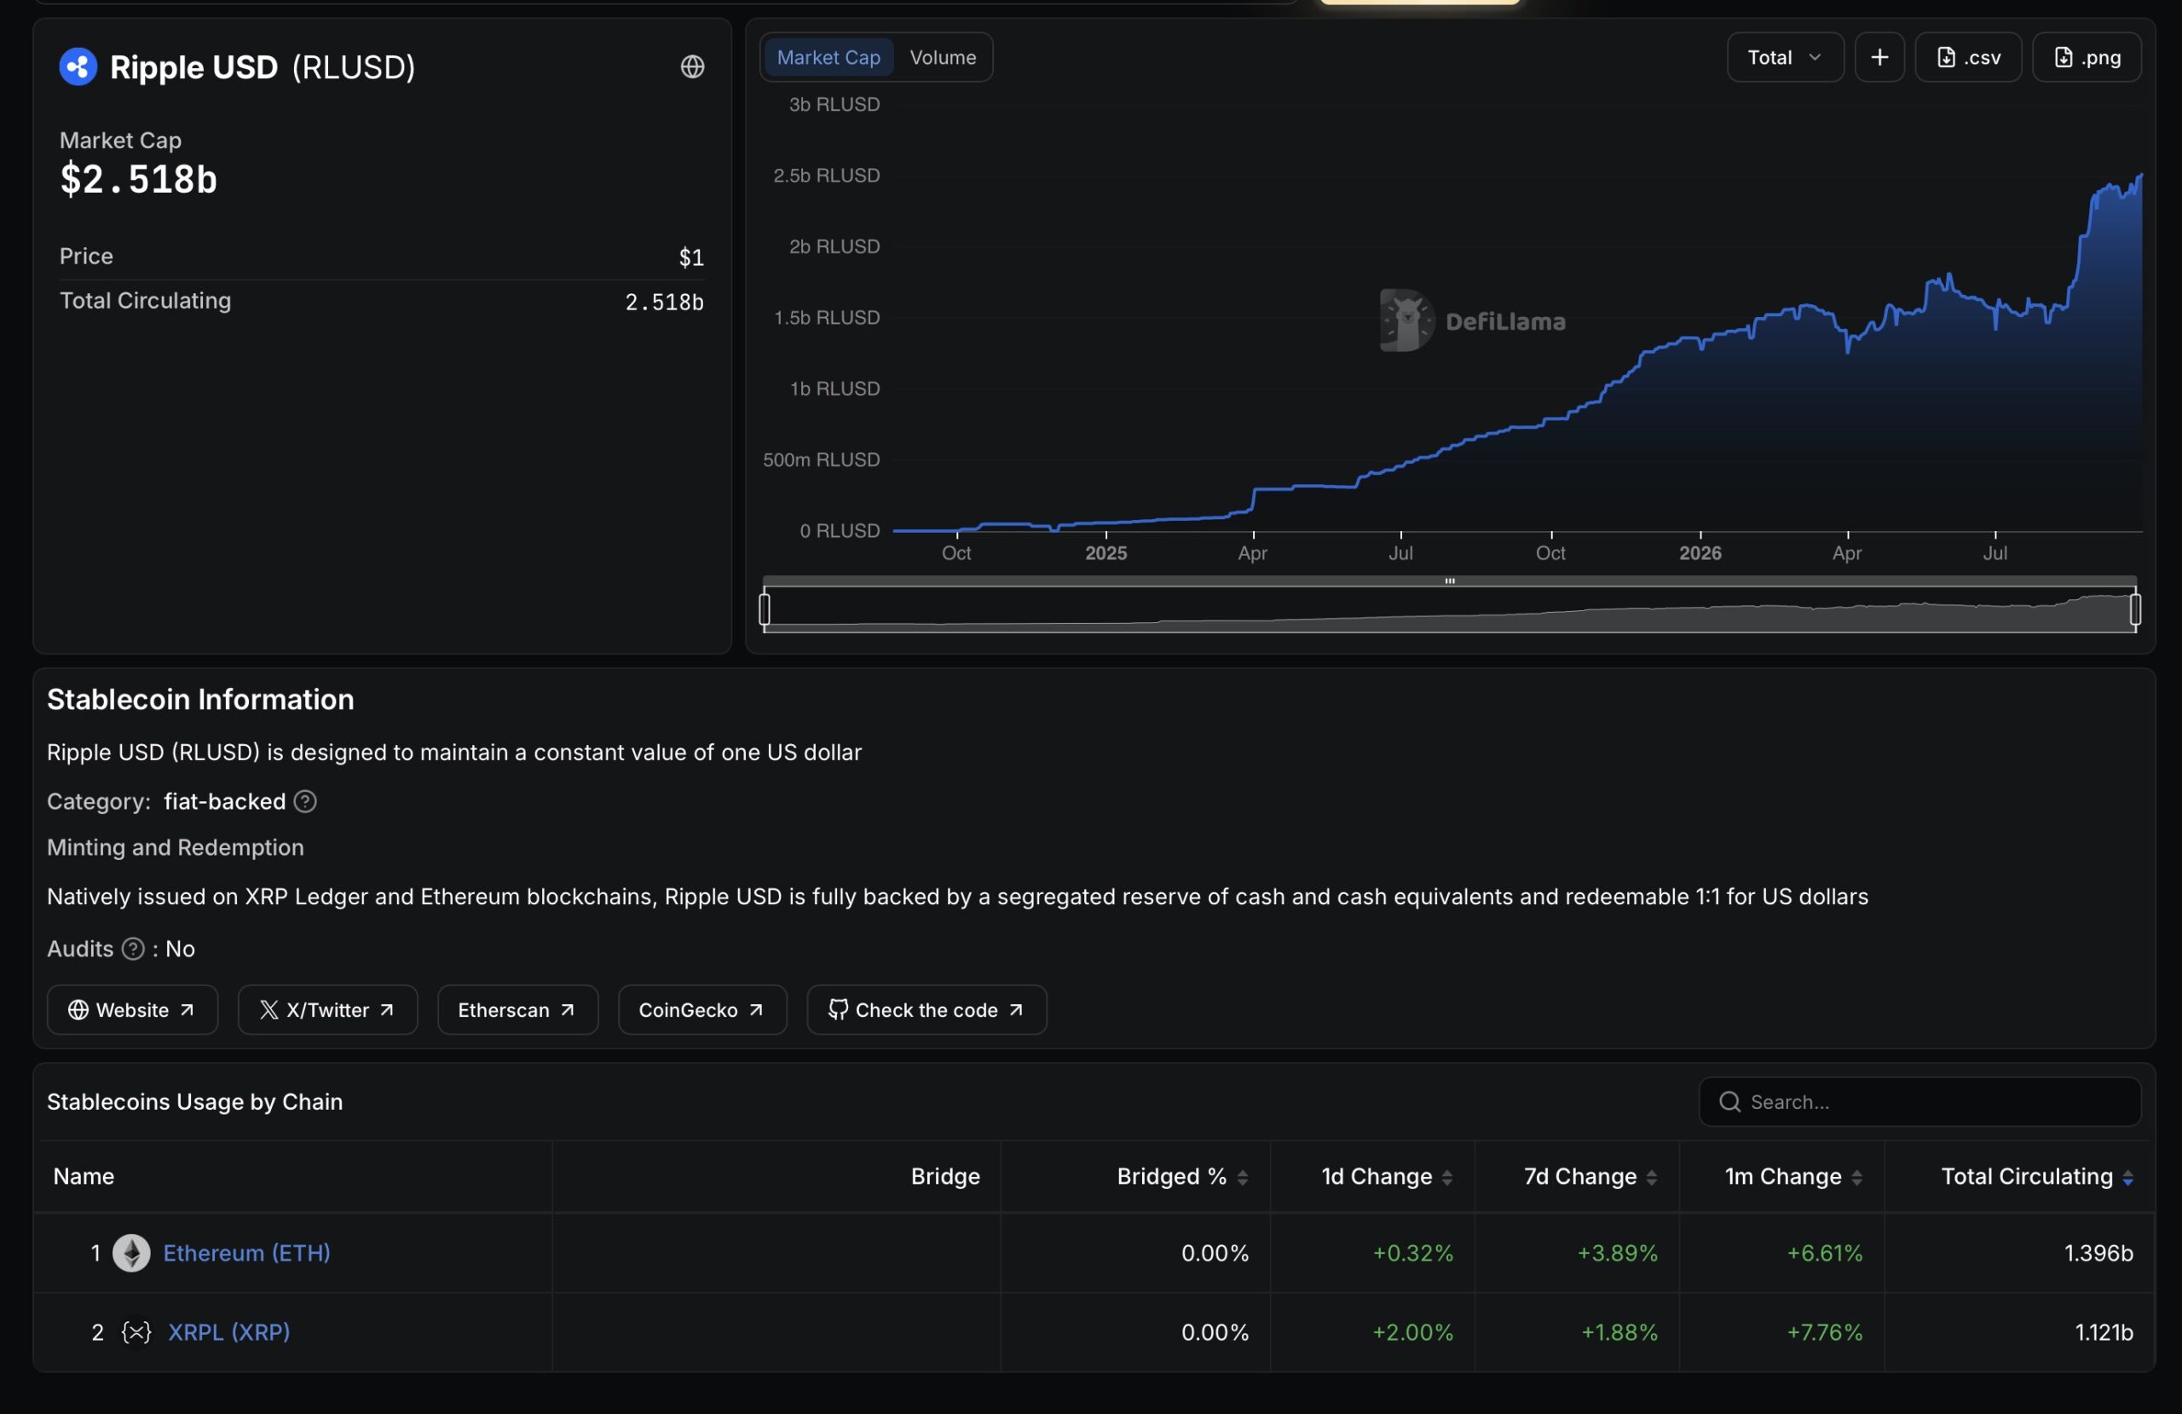Viewport: 2182px width, 1414px height.
Task: Click the right handle of chart range slider
Action: 2135,609
